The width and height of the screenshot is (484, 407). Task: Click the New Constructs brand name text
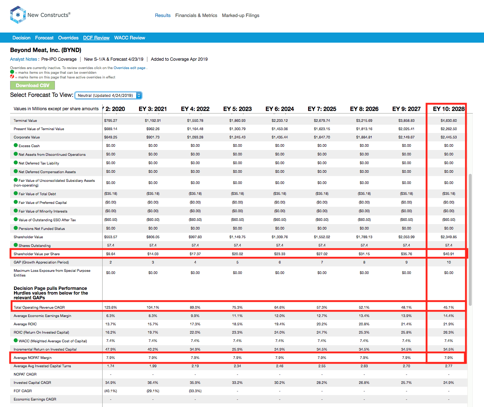click(x=49, y=15)
